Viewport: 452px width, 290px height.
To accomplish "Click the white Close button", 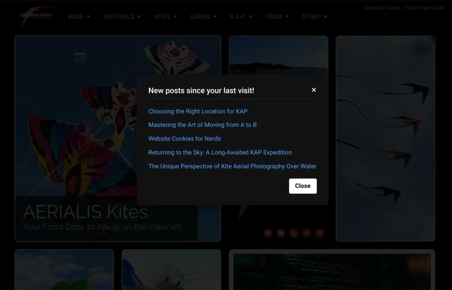I will pos(303,186).
